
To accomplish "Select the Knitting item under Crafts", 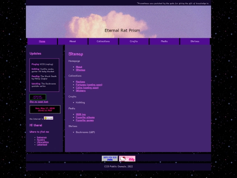I will pos(80,102).
